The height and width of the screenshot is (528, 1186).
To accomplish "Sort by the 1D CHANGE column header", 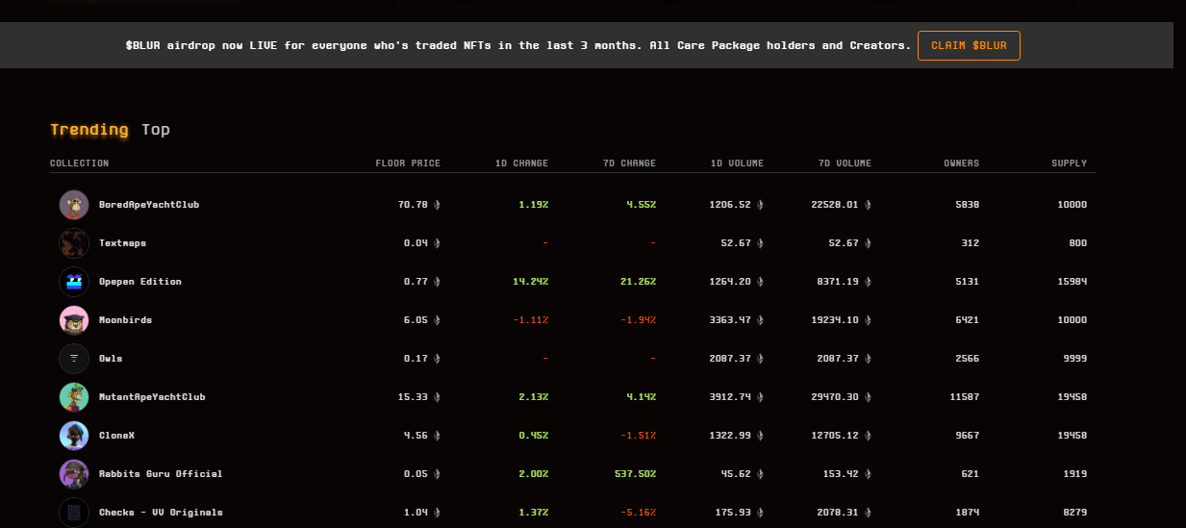I will tap(521, 163).
